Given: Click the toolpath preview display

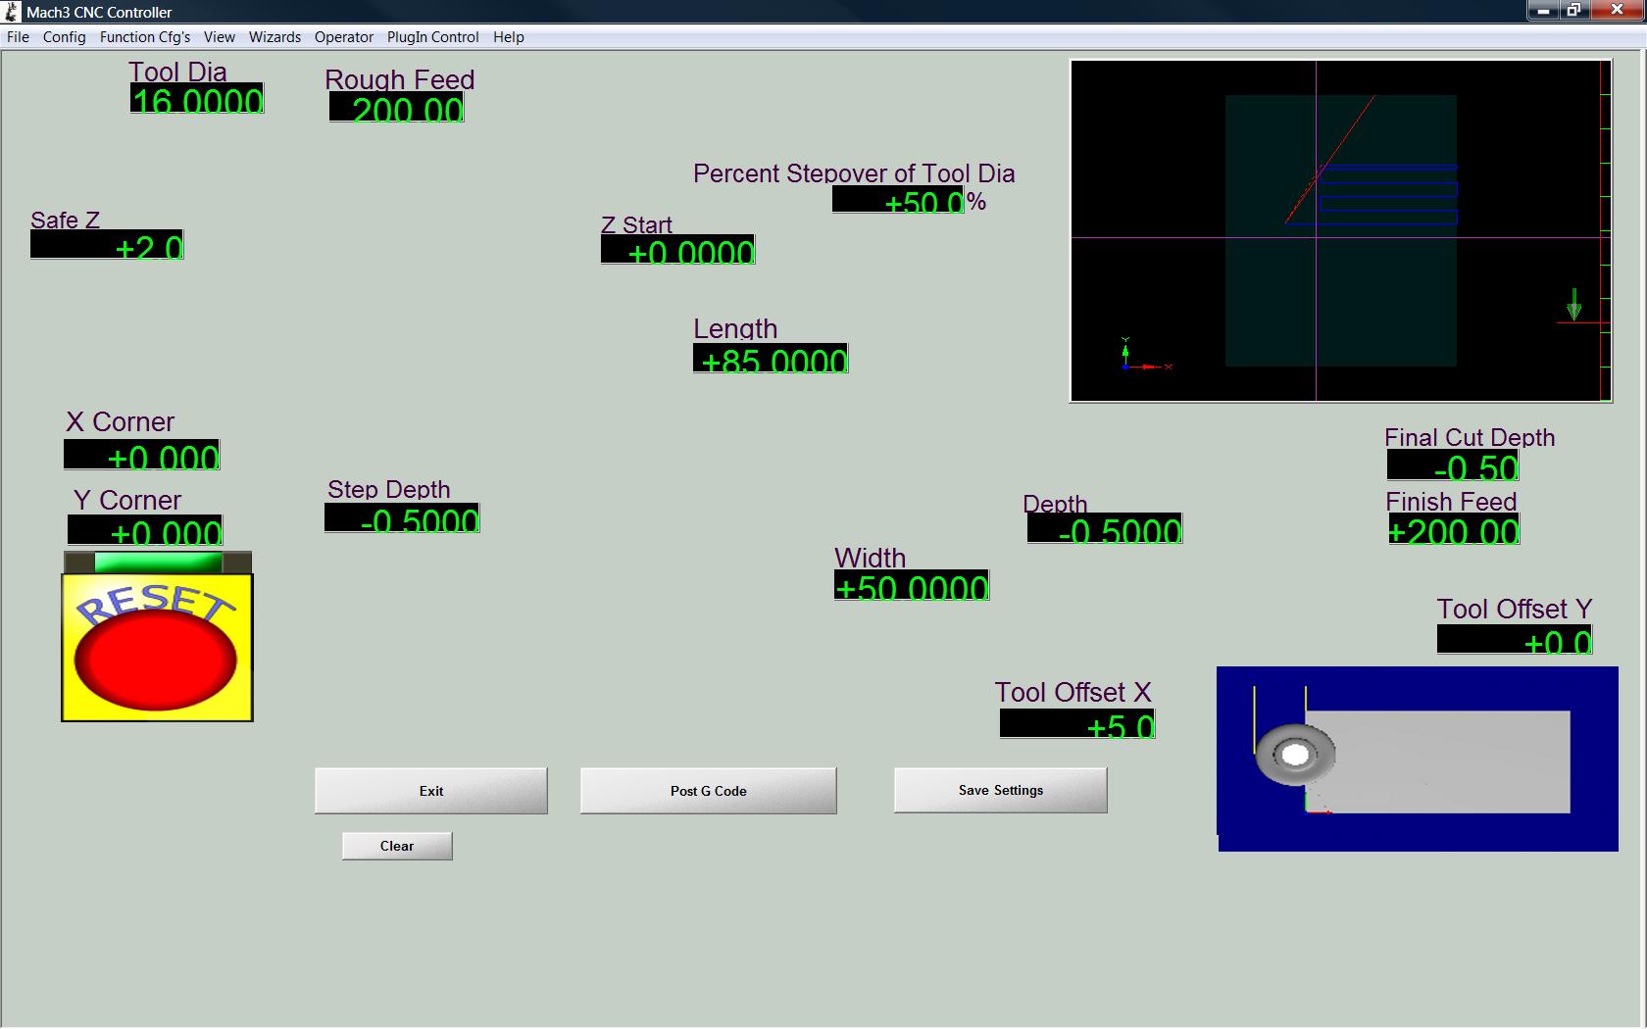Looking at the screenshot, I should pos(1340,231).
